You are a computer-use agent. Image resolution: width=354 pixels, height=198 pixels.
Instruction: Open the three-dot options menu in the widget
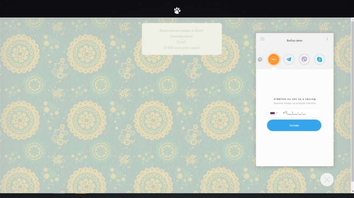point(327,39)
